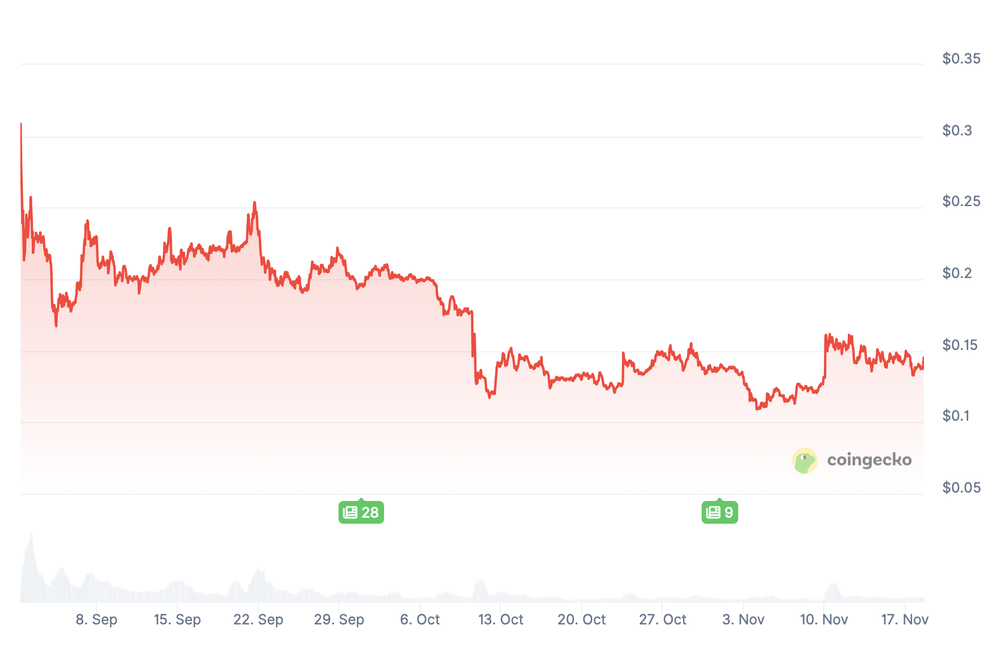Select the 15. Sep date label
Image resolution: width=1003 pixels, height=646 pixels.
pos(177,620)
